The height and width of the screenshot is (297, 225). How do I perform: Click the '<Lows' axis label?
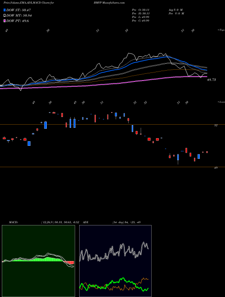(x=221, y=102)
